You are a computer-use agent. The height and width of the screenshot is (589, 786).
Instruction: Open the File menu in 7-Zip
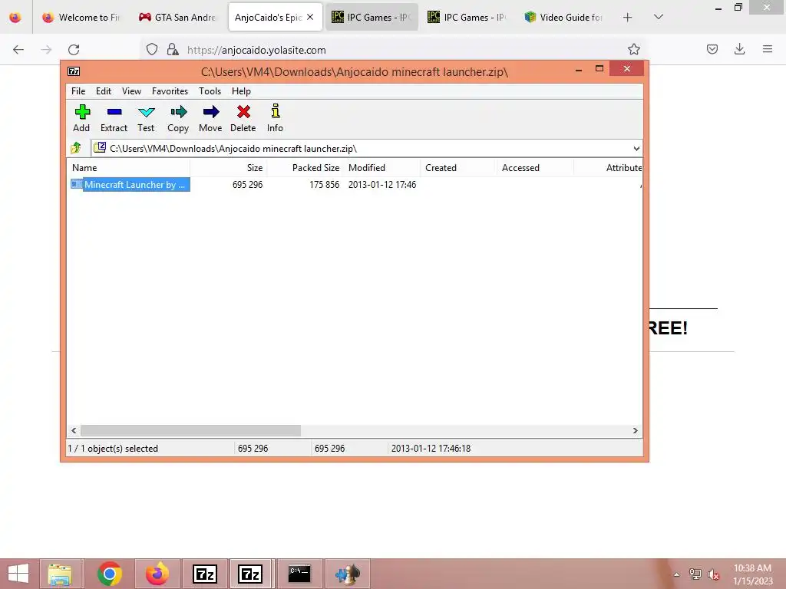pyautogui.click(x=78, y=91)
